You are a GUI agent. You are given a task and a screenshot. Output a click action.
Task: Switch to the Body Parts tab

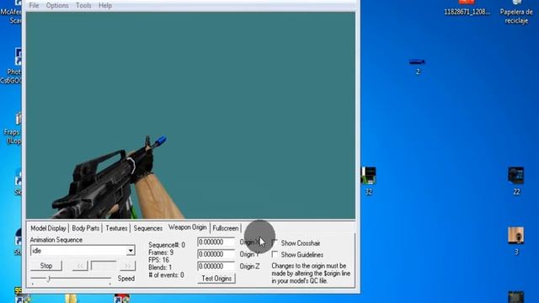coord(86,228)
